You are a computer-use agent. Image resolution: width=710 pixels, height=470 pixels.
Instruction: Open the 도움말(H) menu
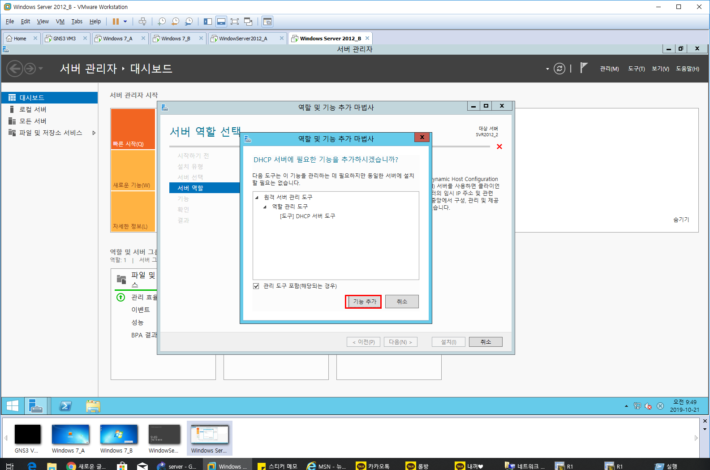click(x=688, y=69)
